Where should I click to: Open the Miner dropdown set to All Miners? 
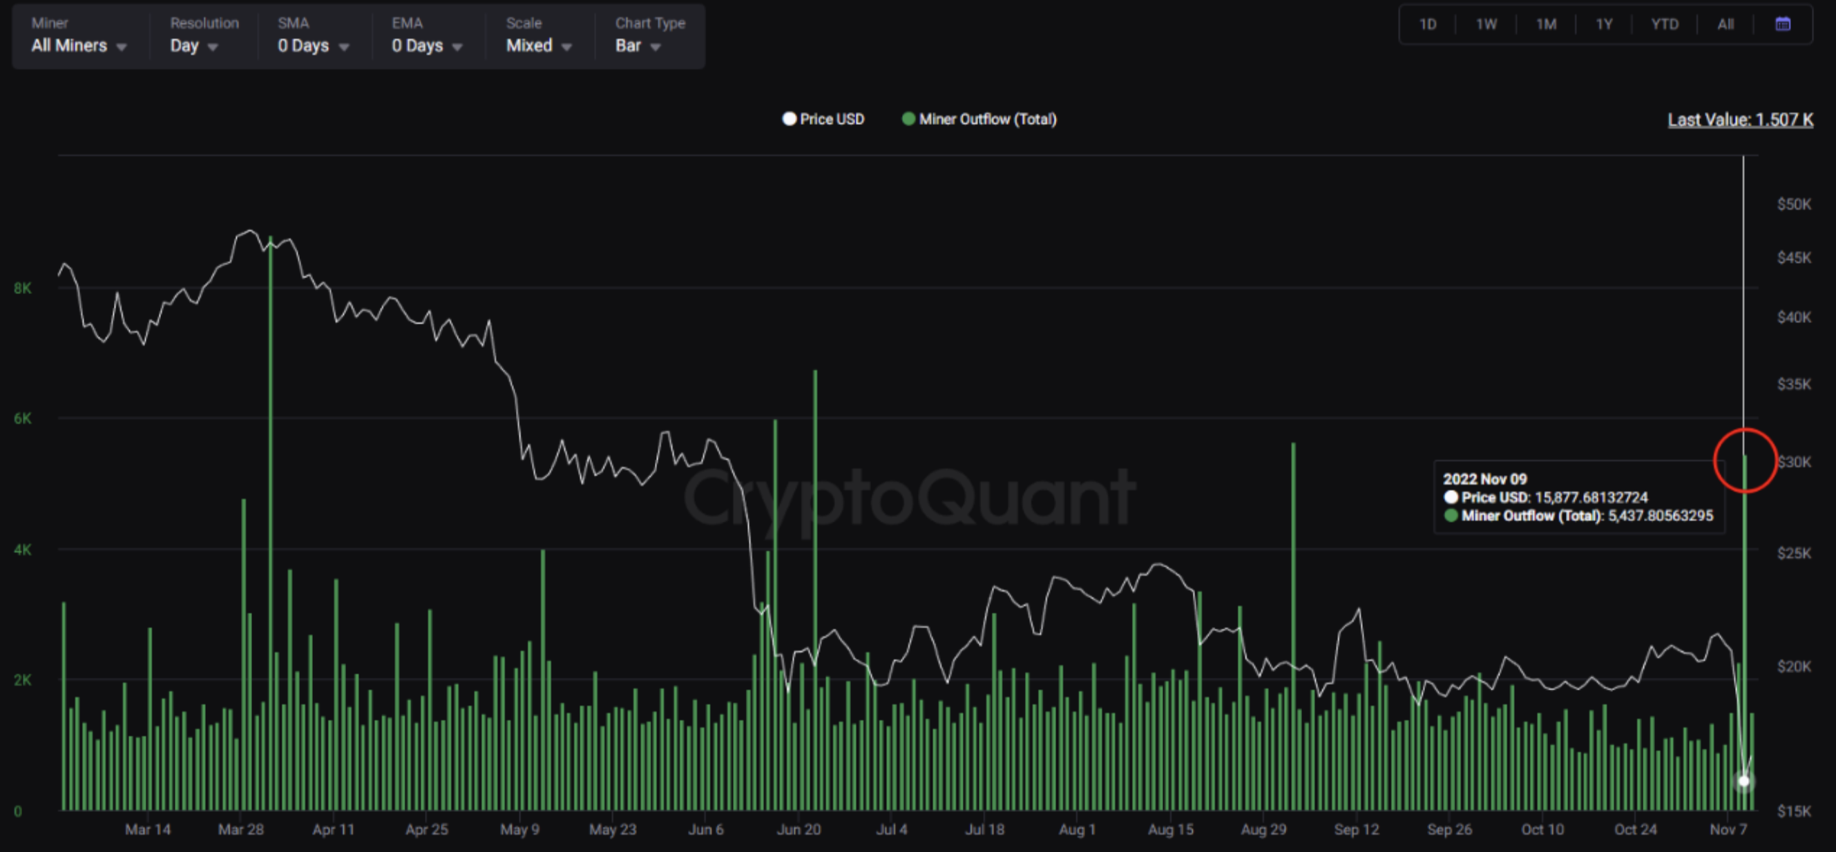[79, 46]
